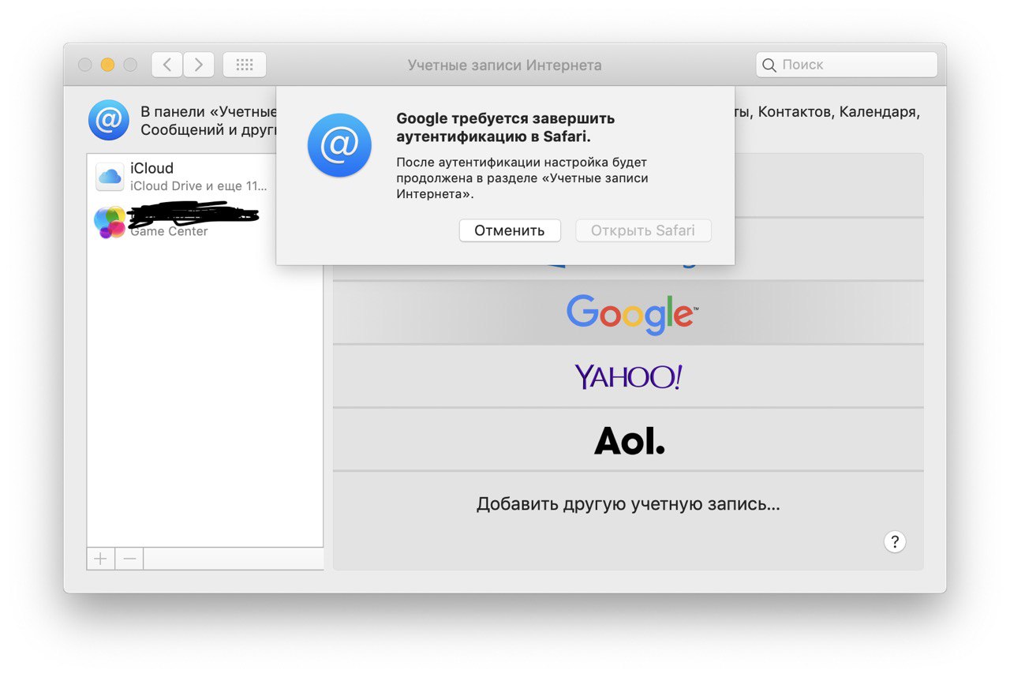Click the Открыть Safari button
Image resolution: width=1010 pixels, height=677 pixels.
pyautogui.click(x=643, y=230)
